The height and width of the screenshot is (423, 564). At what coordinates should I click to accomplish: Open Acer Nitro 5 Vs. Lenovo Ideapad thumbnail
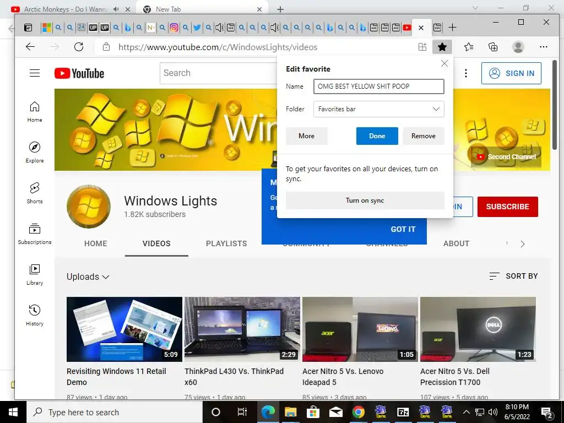[x=360, y=329]
